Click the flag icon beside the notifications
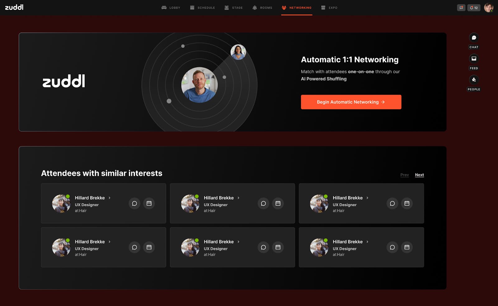Screen dimensions: 498x306 click(x=461, y=8)
